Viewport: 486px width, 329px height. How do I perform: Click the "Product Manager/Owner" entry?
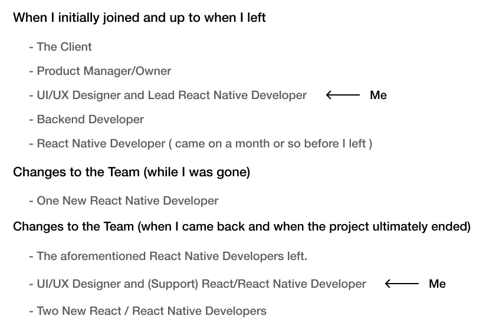point(104,71)
